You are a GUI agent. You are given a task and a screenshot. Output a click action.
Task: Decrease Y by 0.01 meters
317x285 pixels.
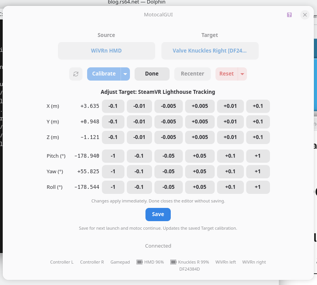pyautogui.click(x=139, y=122)
